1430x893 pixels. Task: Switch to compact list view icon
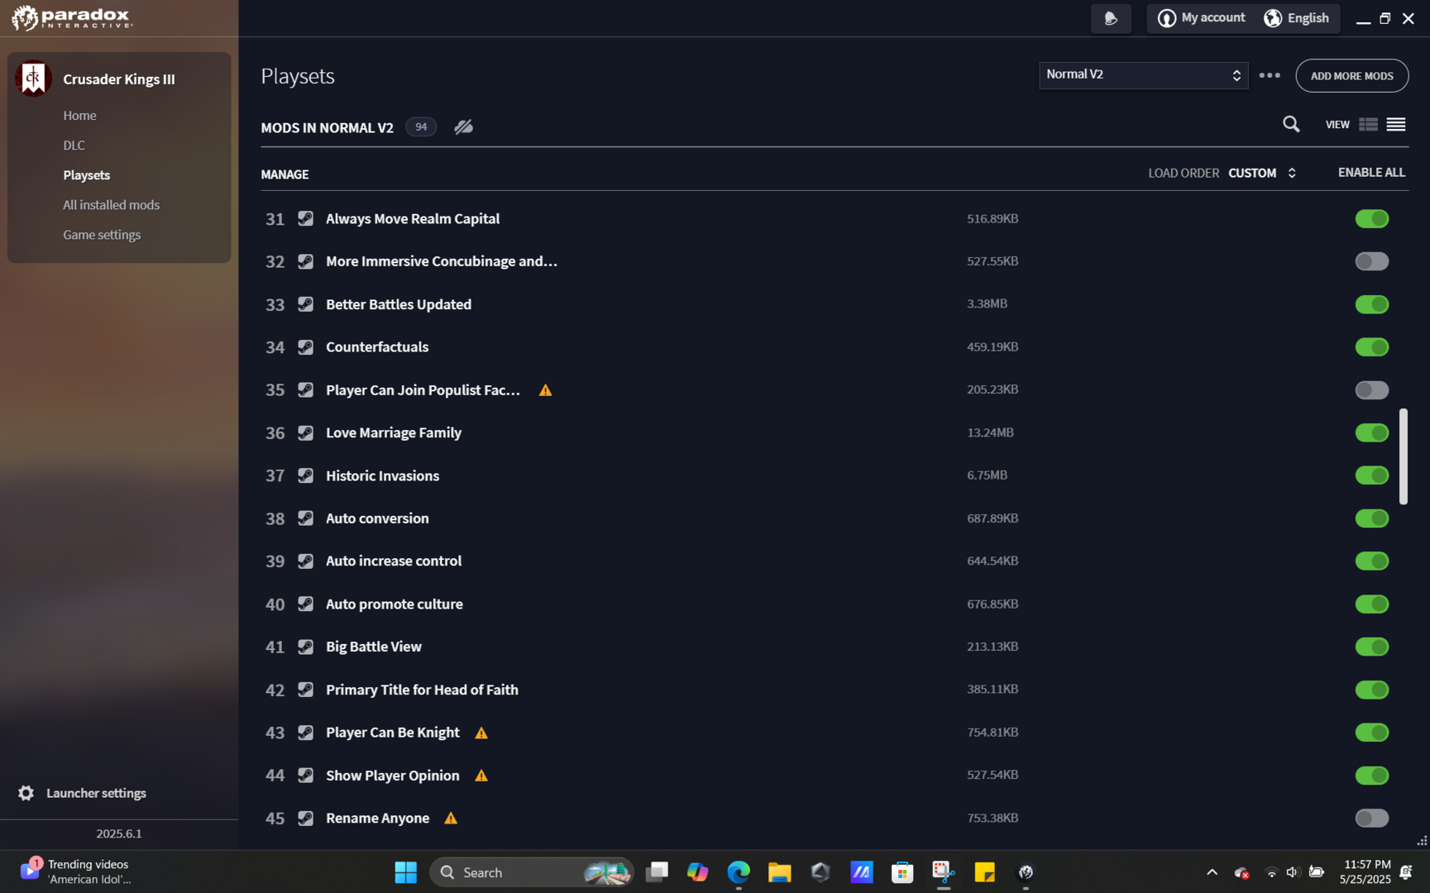(1395, 124)
